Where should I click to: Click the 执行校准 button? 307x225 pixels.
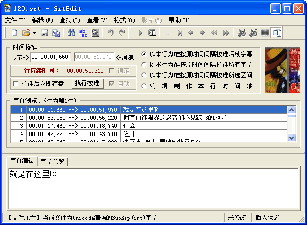(87, 84)
